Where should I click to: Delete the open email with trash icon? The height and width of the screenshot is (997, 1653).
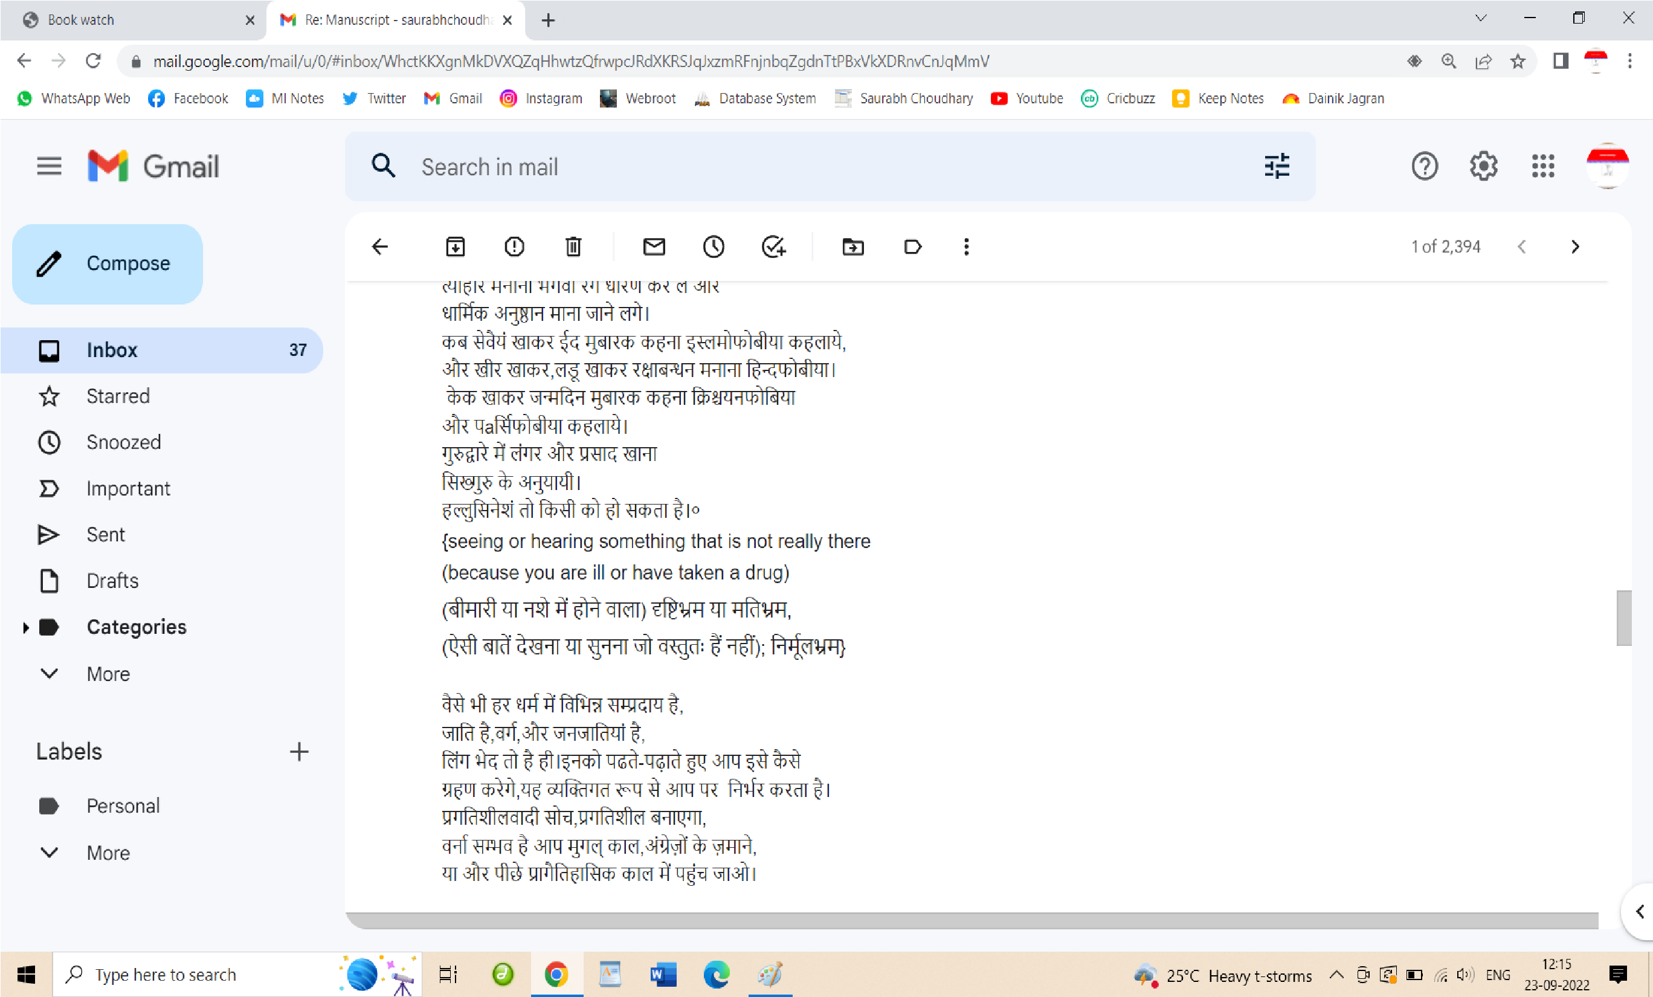coord(573,247)
